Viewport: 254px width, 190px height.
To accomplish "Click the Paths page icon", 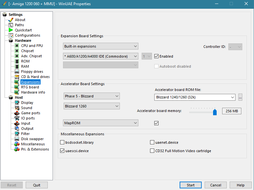I will tap(11, 25).
